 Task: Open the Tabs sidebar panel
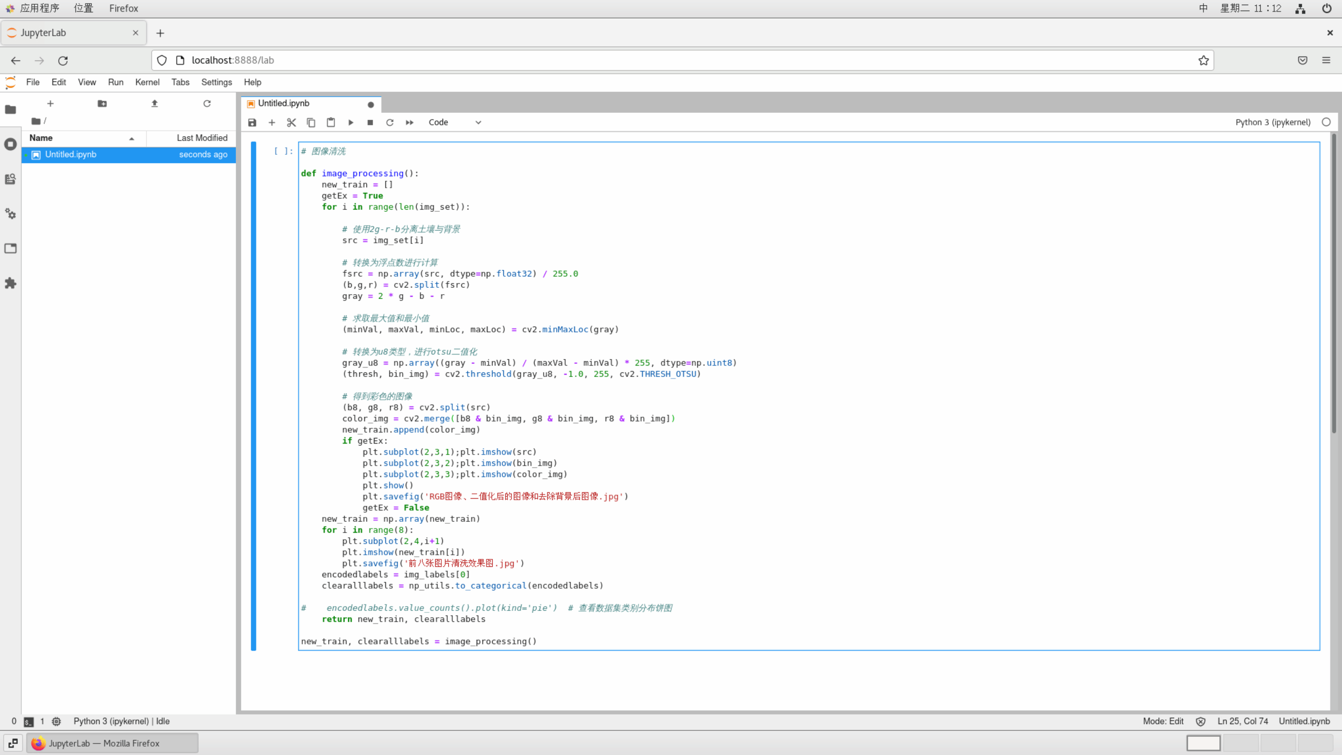(x=10, y=248)
